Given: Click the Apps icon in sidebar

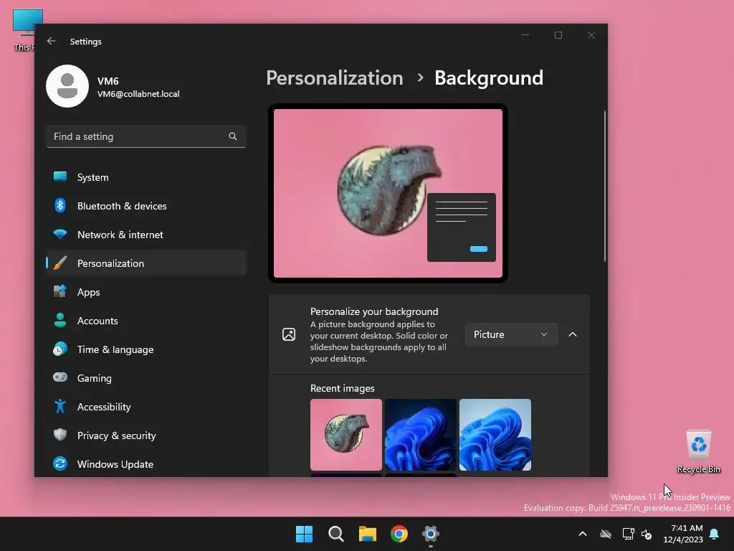Looking at the screenshot, I should [60, 291].
